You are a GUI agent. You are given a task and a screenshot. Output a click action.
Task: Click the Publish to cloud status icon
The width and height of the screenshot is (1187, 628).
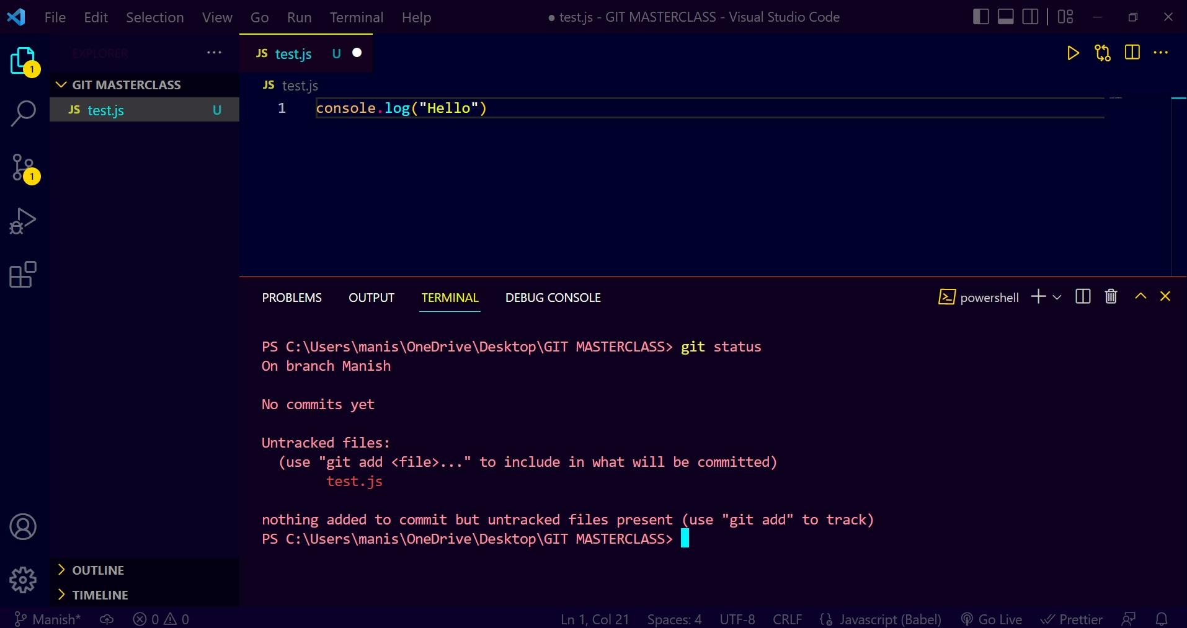[x=107, y=619]
